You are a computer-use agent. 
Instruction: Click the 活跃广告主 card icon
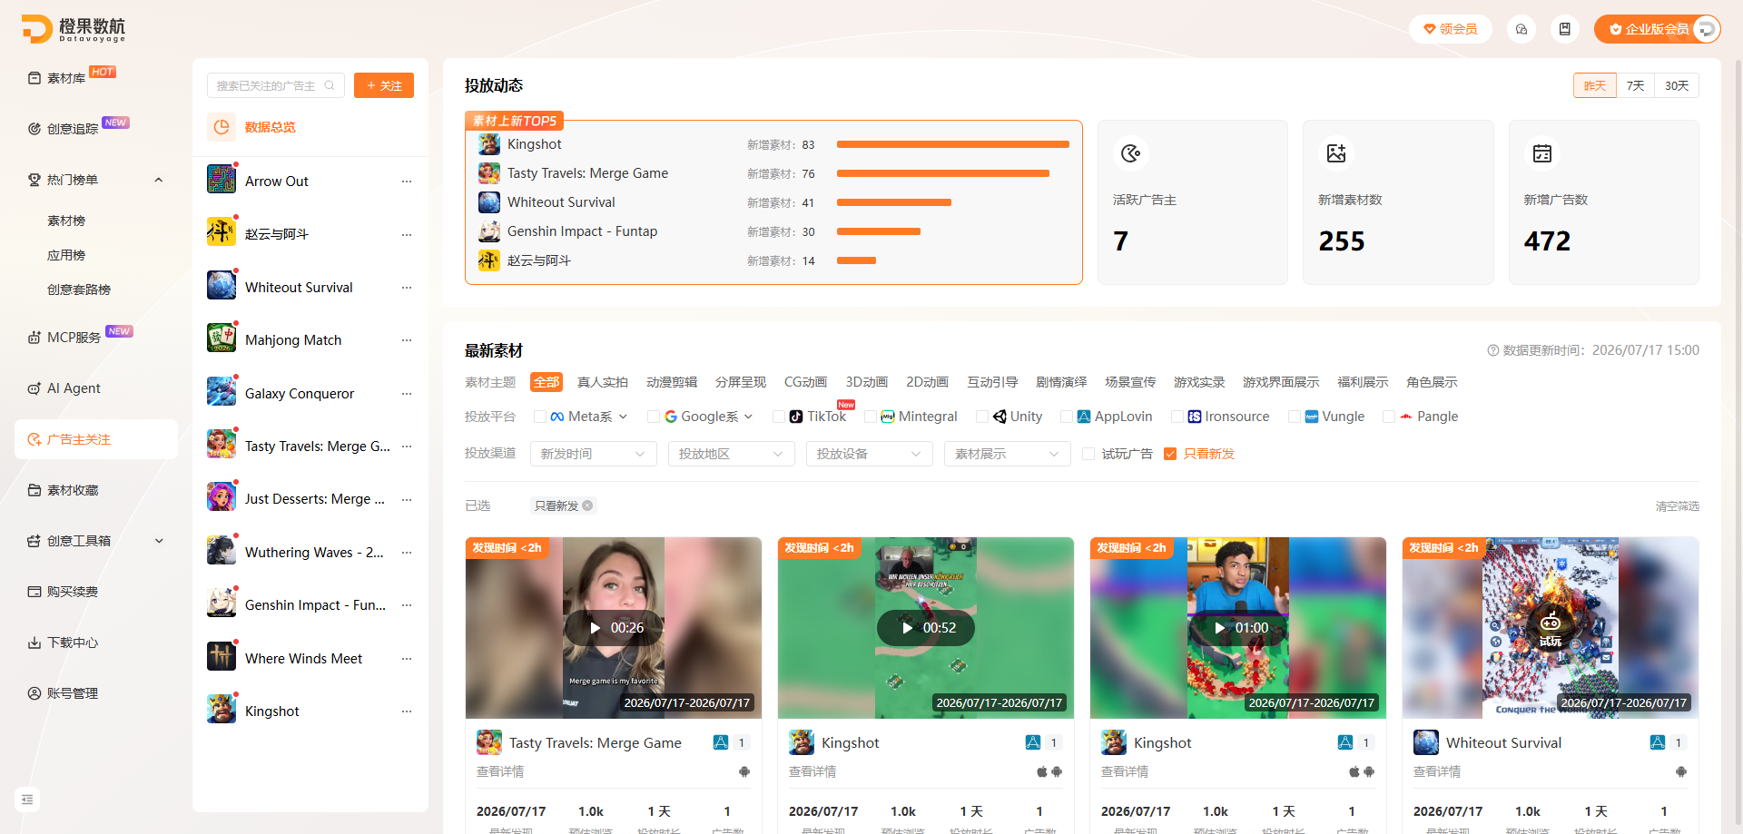(1130, 153)
